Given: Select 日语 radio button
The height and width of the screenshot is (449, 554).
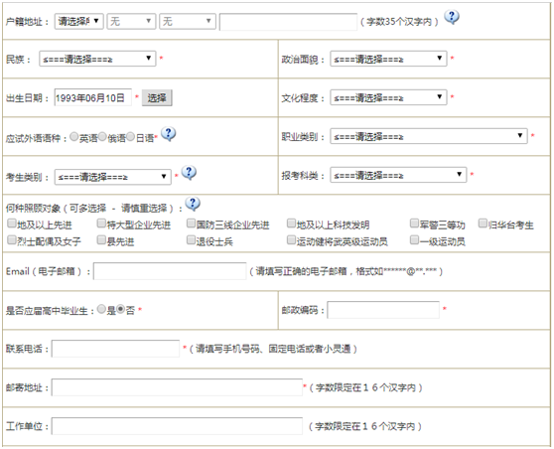Looking at the screenshot, I should (x=130, y=136).
